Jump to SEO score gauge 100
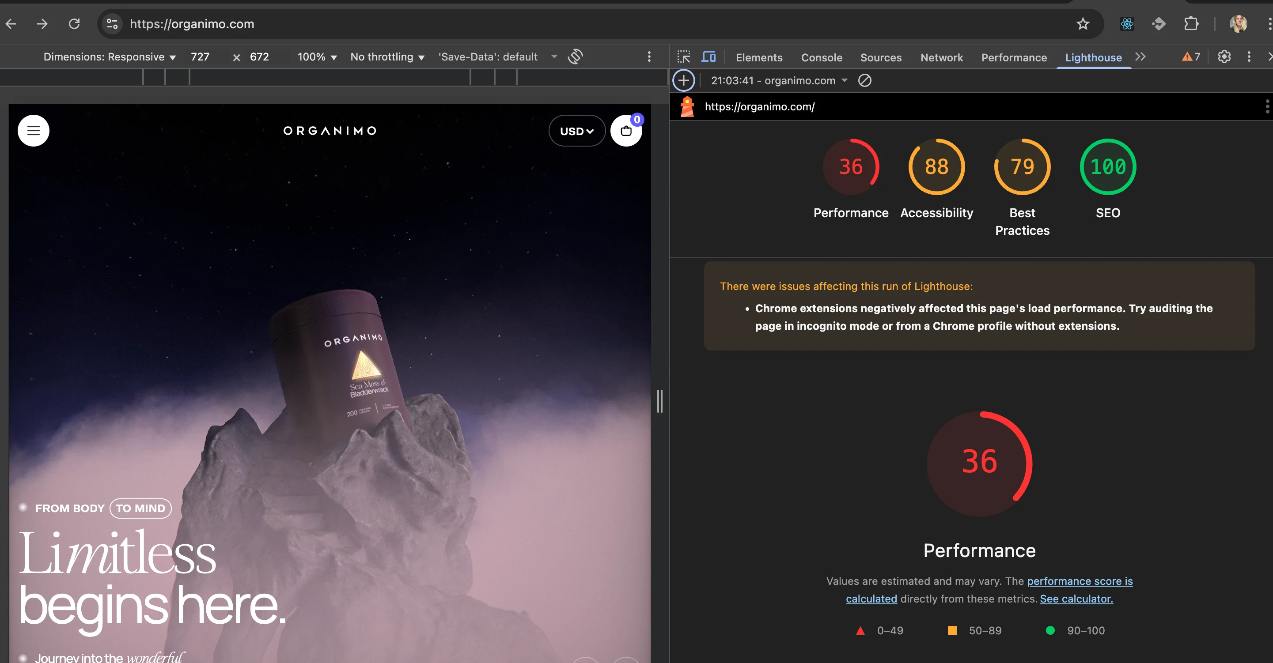Viewport: 1273px width, 663px height. [1108, 167]
